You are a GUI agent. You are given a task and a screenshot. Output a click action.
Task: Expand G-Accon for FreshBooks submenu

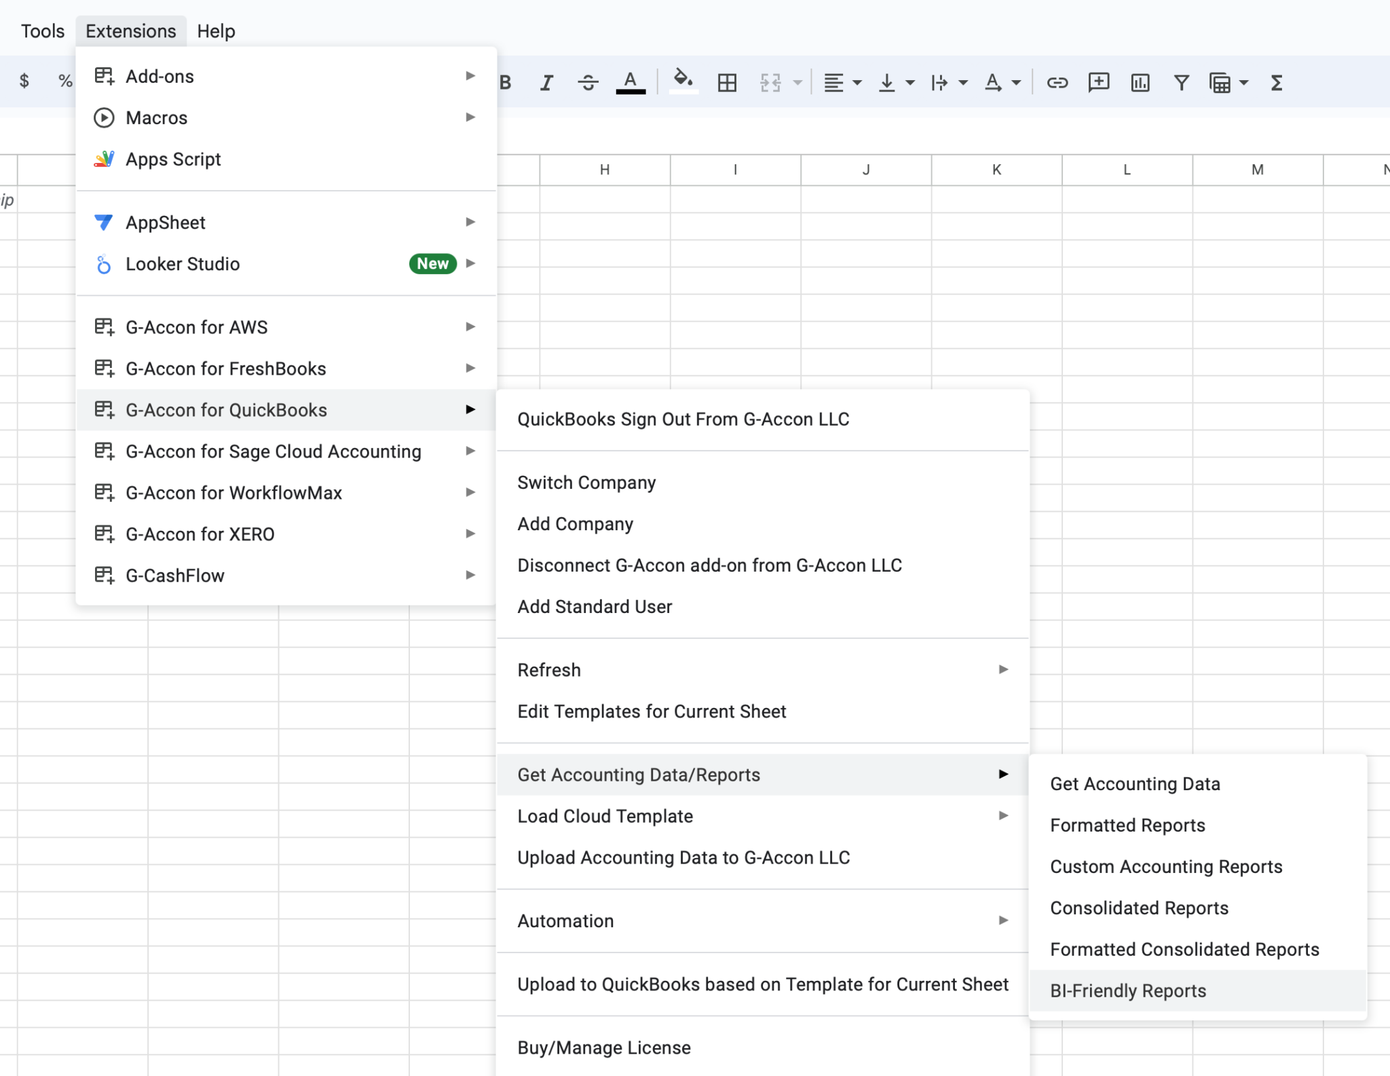coord(286,368)
